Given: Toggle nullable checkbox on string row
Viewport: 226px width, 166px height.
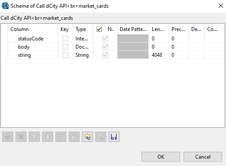Looking at the screenshot, I should point(105,55).
